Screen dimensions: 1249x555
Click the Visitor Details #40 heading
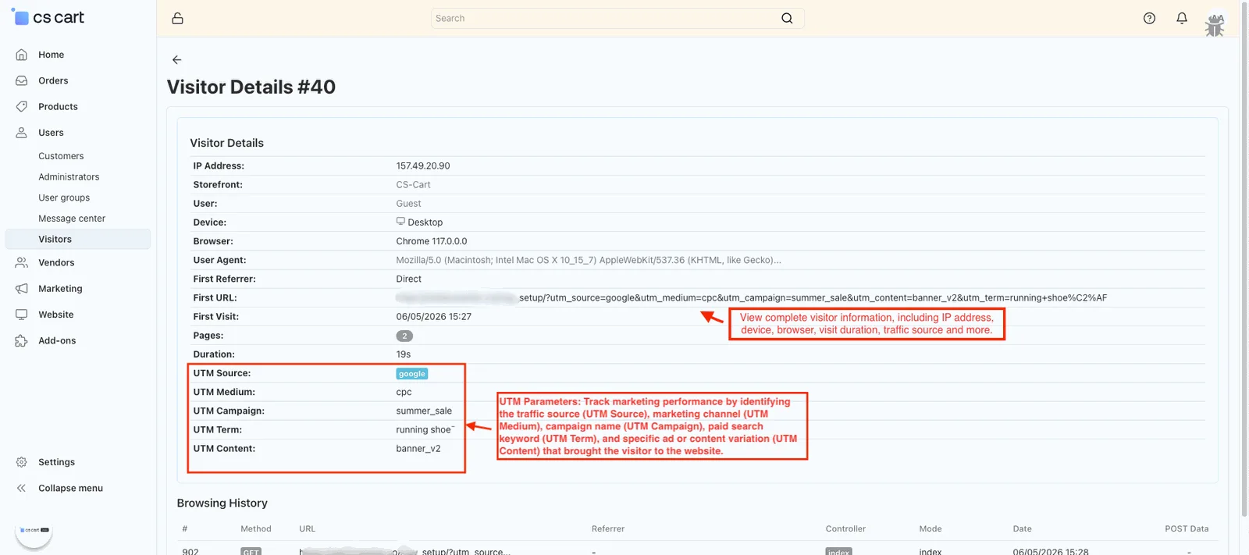pyautogui.click(x=251, y=87)
